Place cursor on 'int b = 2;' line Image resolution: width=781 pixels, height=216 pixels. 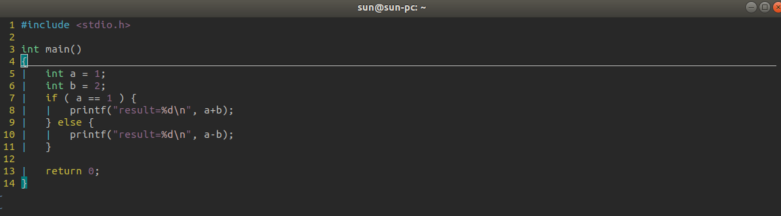75,86
